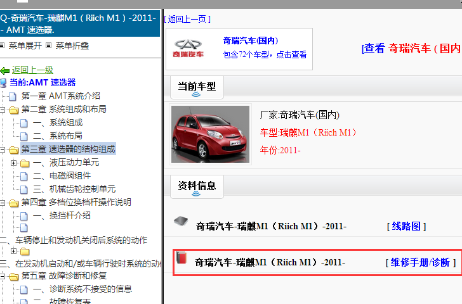Select the 当前车型 tab
Viewport: 462px width, 304px height.
197,87
